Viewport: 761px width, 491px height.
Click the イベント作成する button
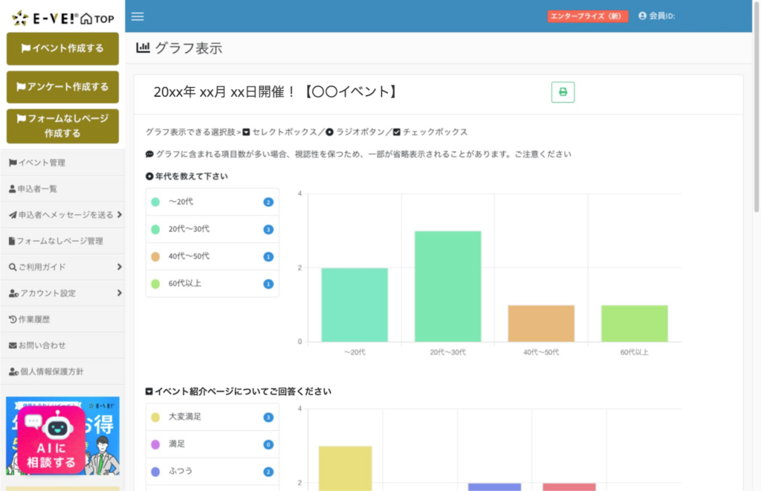pyautogui.click(x=62, y=48)
